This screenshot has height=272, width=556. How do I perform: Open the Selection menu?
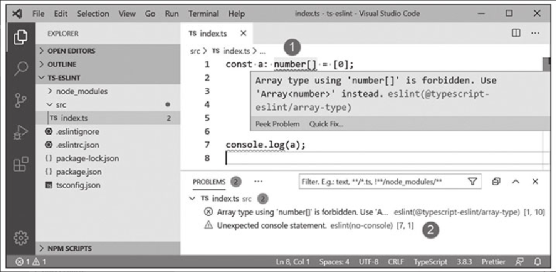[93, 14]
